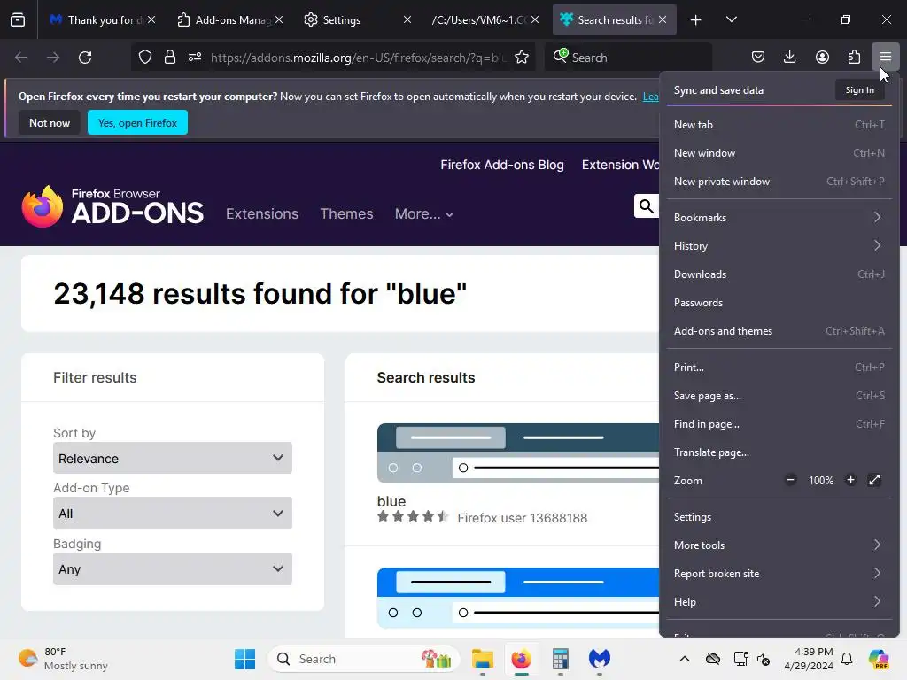Close the hamburger application menu button

[886, 57]
